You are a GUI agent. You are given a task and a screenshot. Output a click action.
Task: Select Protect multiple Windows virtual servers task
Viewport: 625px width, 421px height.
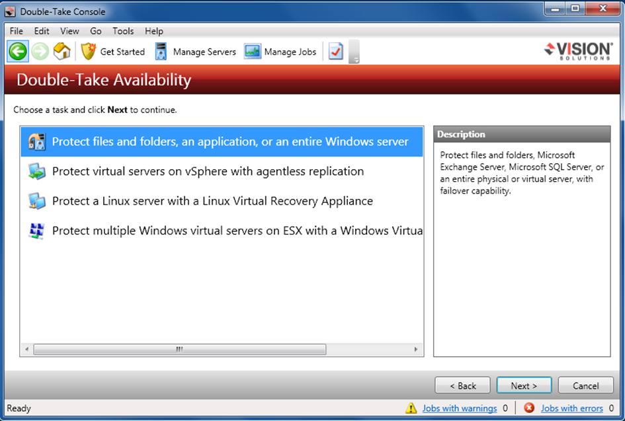(x=222, y=231)
